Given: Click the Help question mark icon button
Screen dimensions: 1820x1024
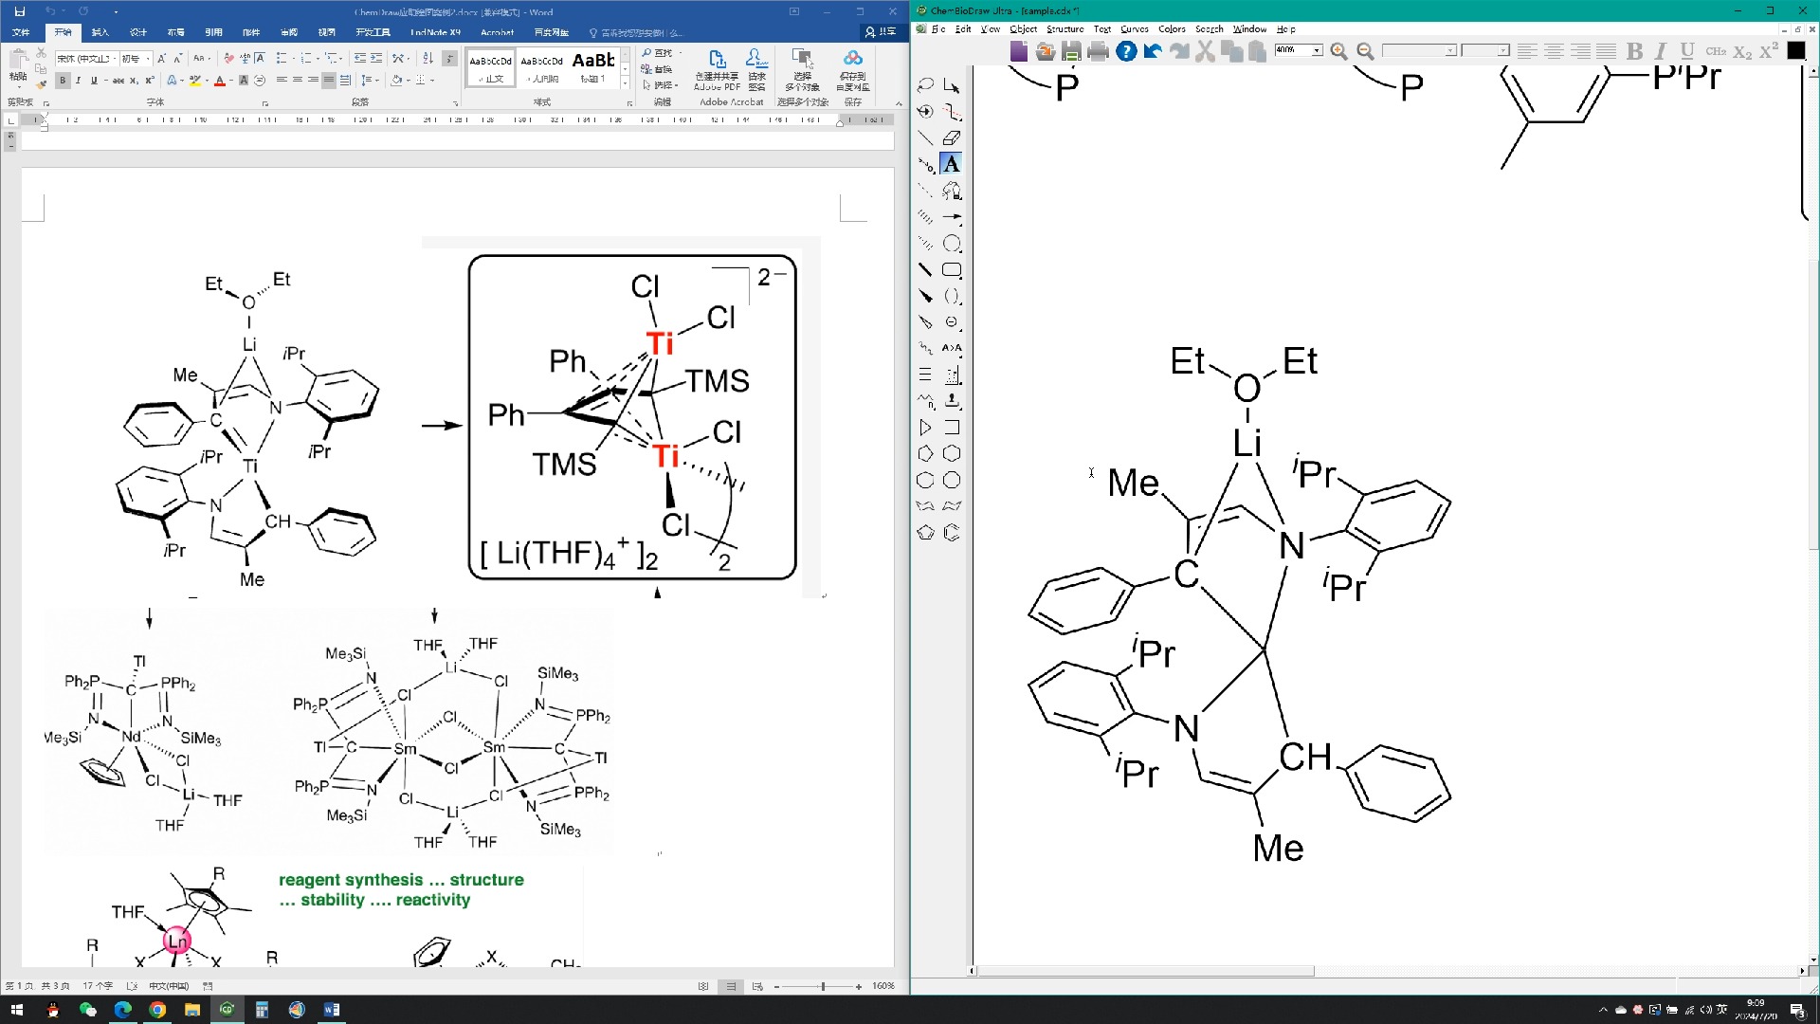Looking at the screenshot, I should (x=1125, y=50).
